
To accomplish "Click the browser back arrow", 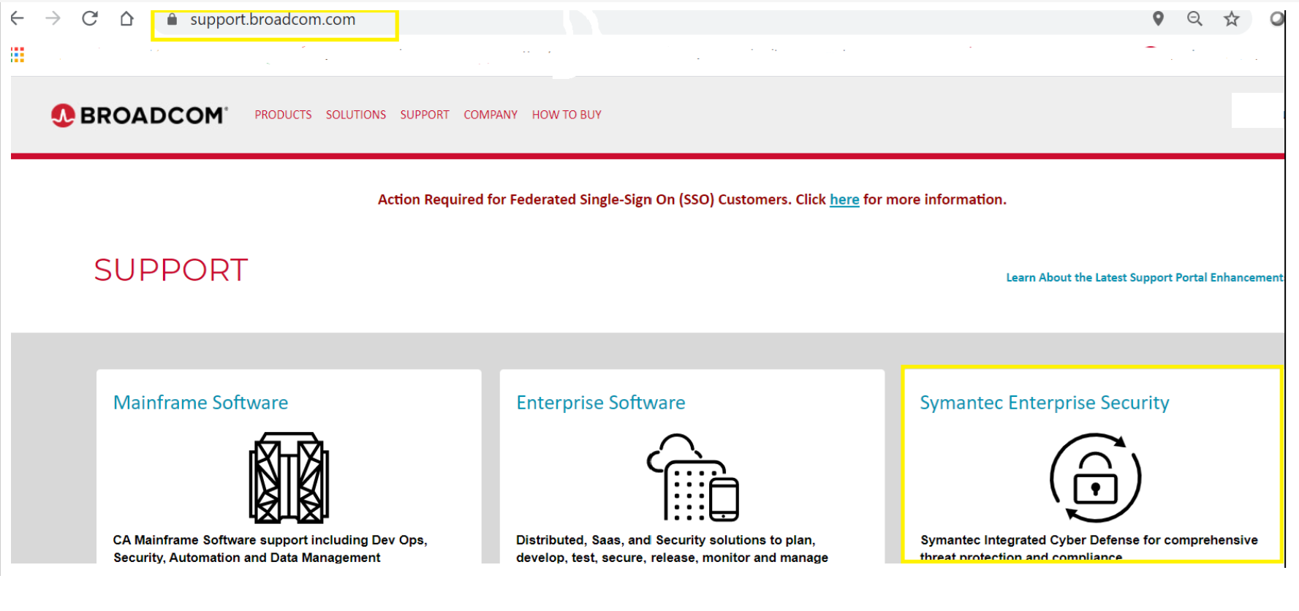I will 18,19.
